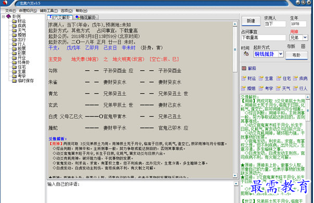Viewport: 314px width, 203px height.
Task: Open the 起卦方式 dropdown showing 铜钱摇卦
Action: click(281, 54)
